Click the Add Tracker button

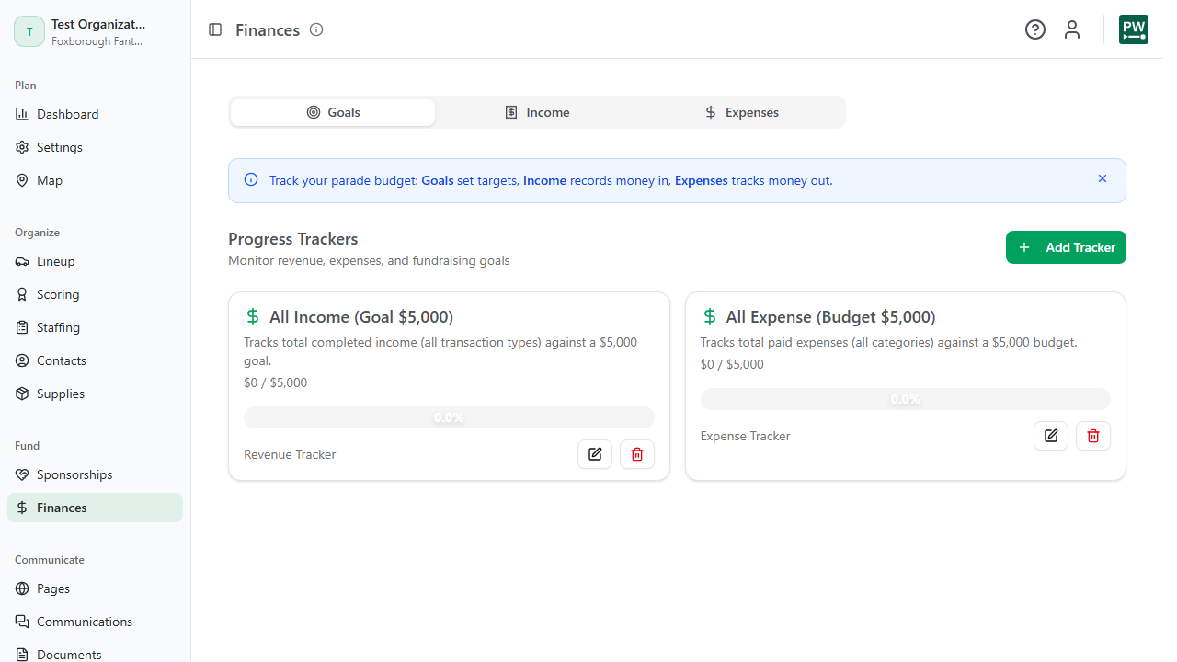(1066, 247)
